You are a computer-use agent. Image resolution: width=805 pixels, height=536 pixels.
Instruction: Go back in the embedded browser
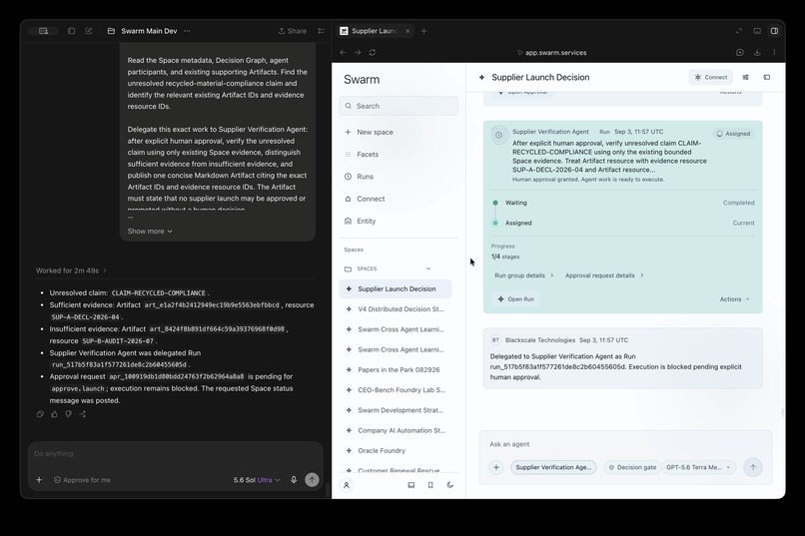[x=343, y=52]
